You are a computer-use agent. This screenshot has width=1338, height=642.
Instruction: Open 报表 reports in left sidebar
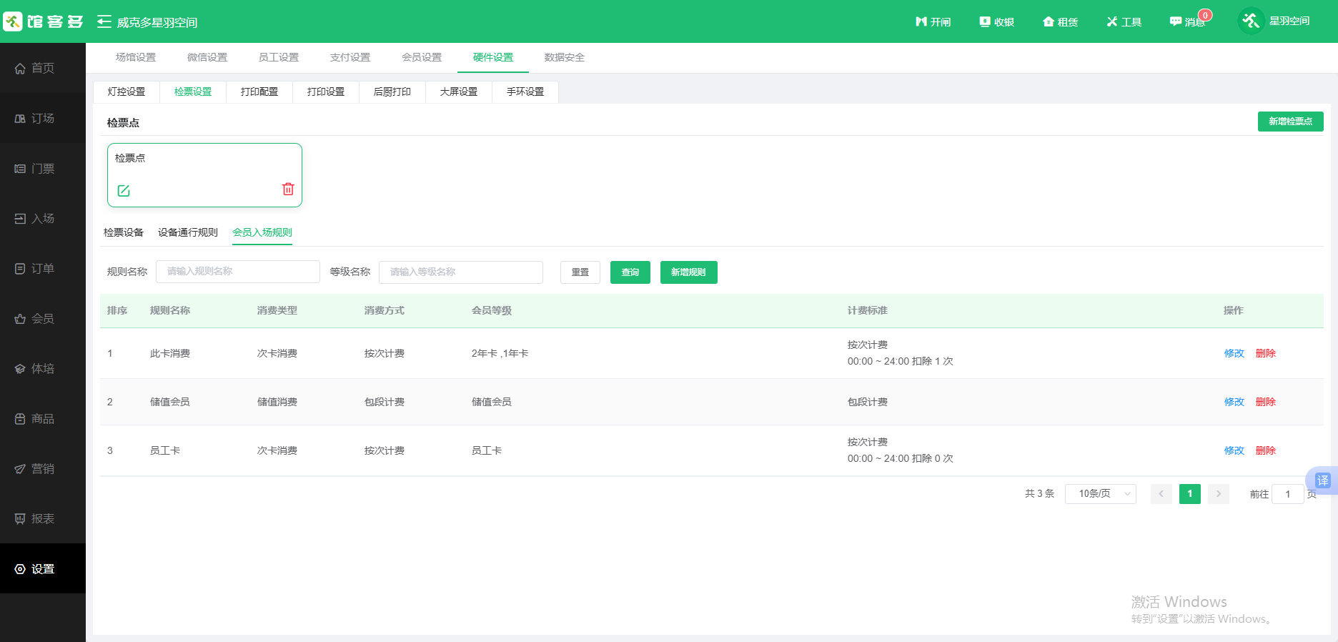pyautogui.click(x=42, y=519)
